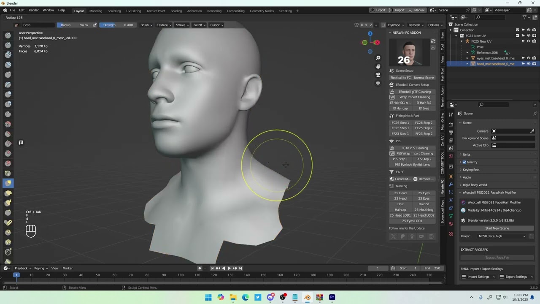Open the Falloff dropdown
This screenshot has height=304, width=540.
click(200, 25)
